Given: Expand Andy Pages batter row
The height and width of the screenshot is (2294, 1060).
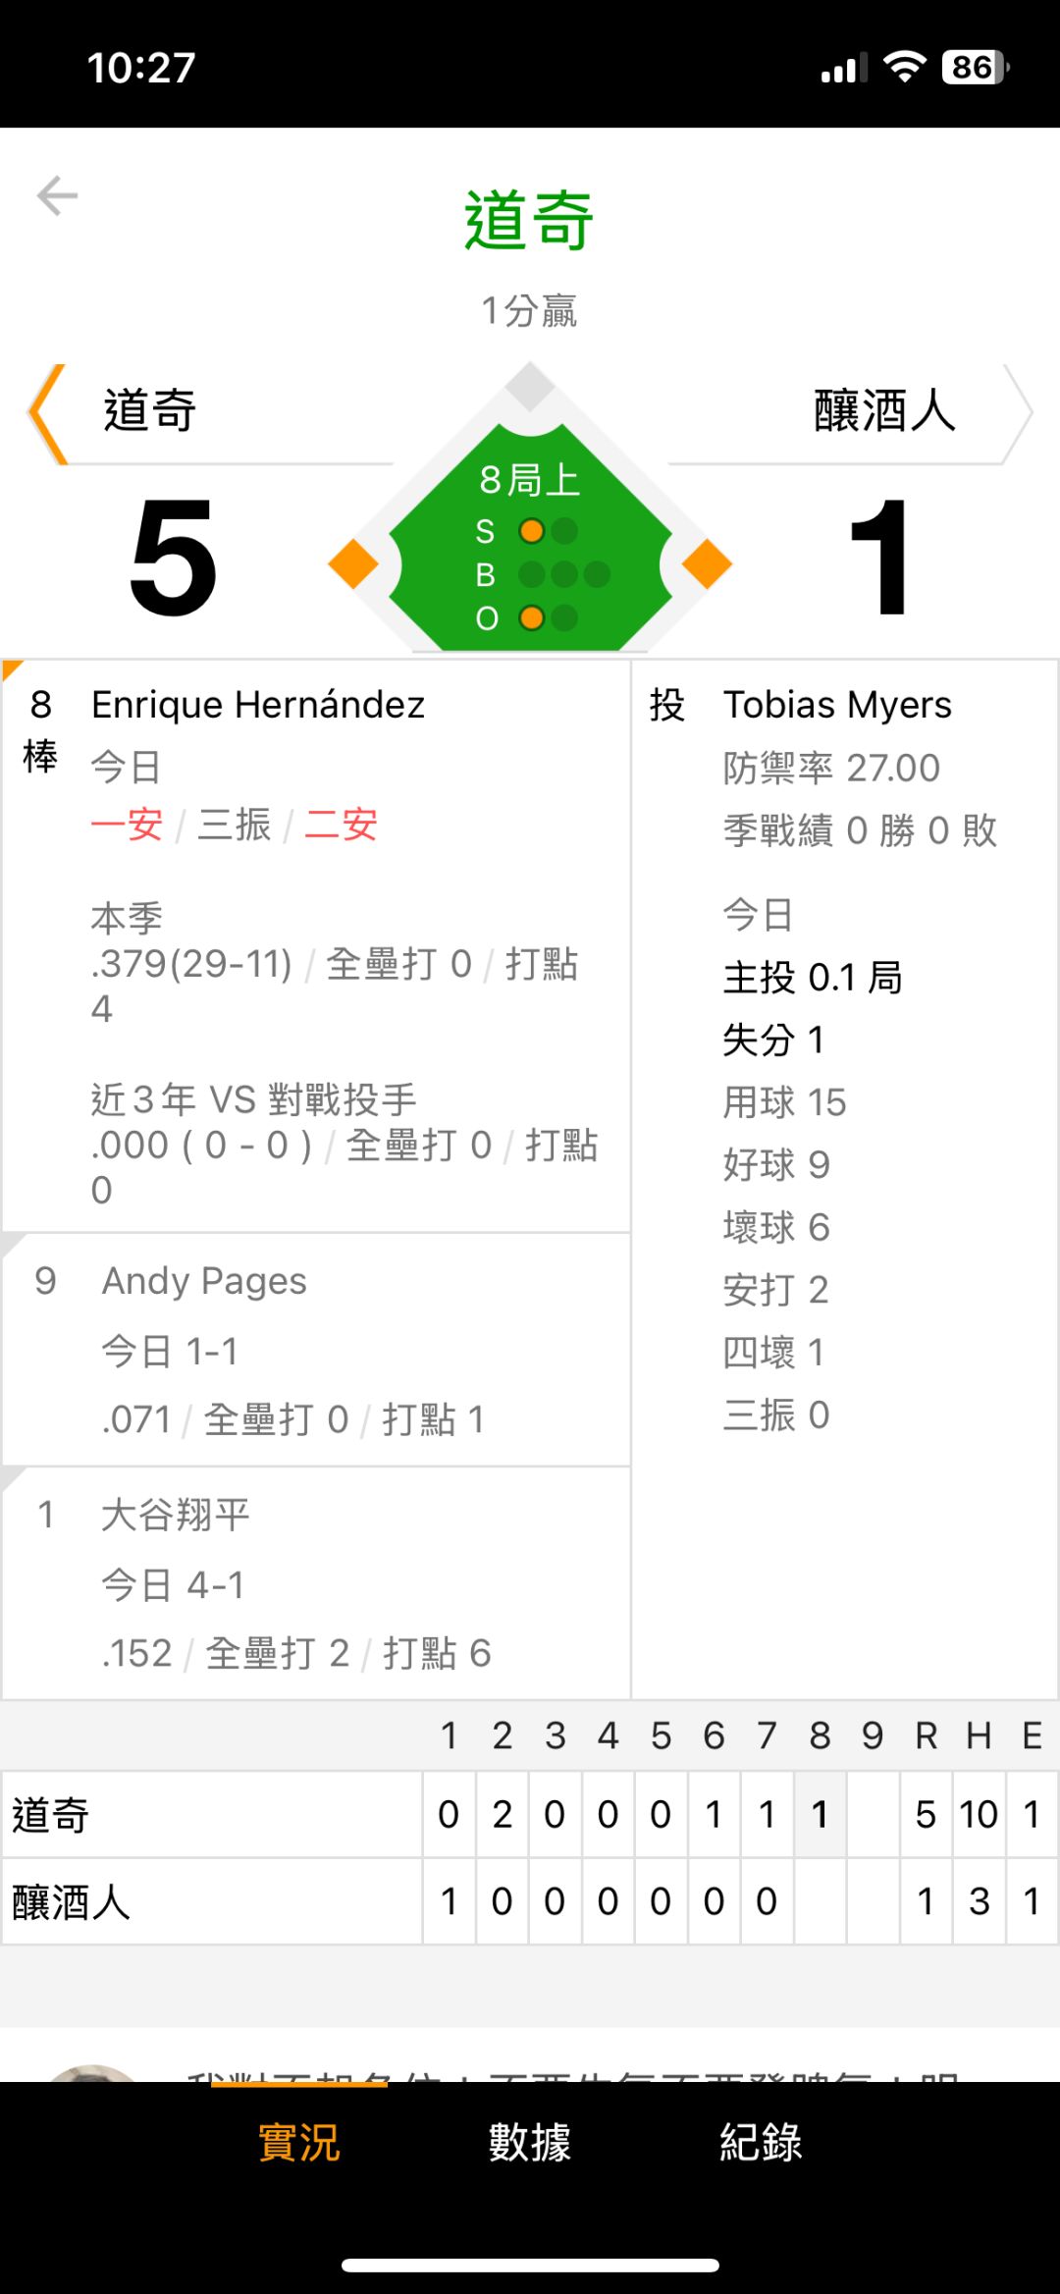Looking at the screenshot, I should tap(316, 1350).
